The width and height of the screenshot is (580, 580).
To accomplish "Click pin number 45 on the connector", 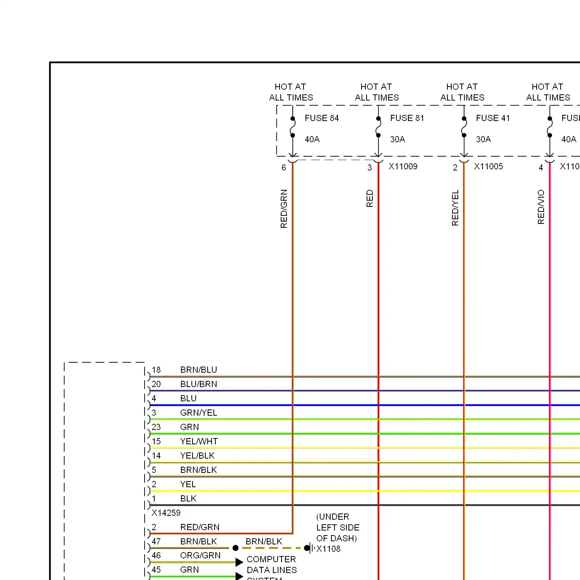I will [x=156, y=570].
